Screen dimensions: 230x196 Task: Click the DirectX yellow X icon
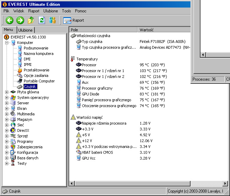pos(13,130)
